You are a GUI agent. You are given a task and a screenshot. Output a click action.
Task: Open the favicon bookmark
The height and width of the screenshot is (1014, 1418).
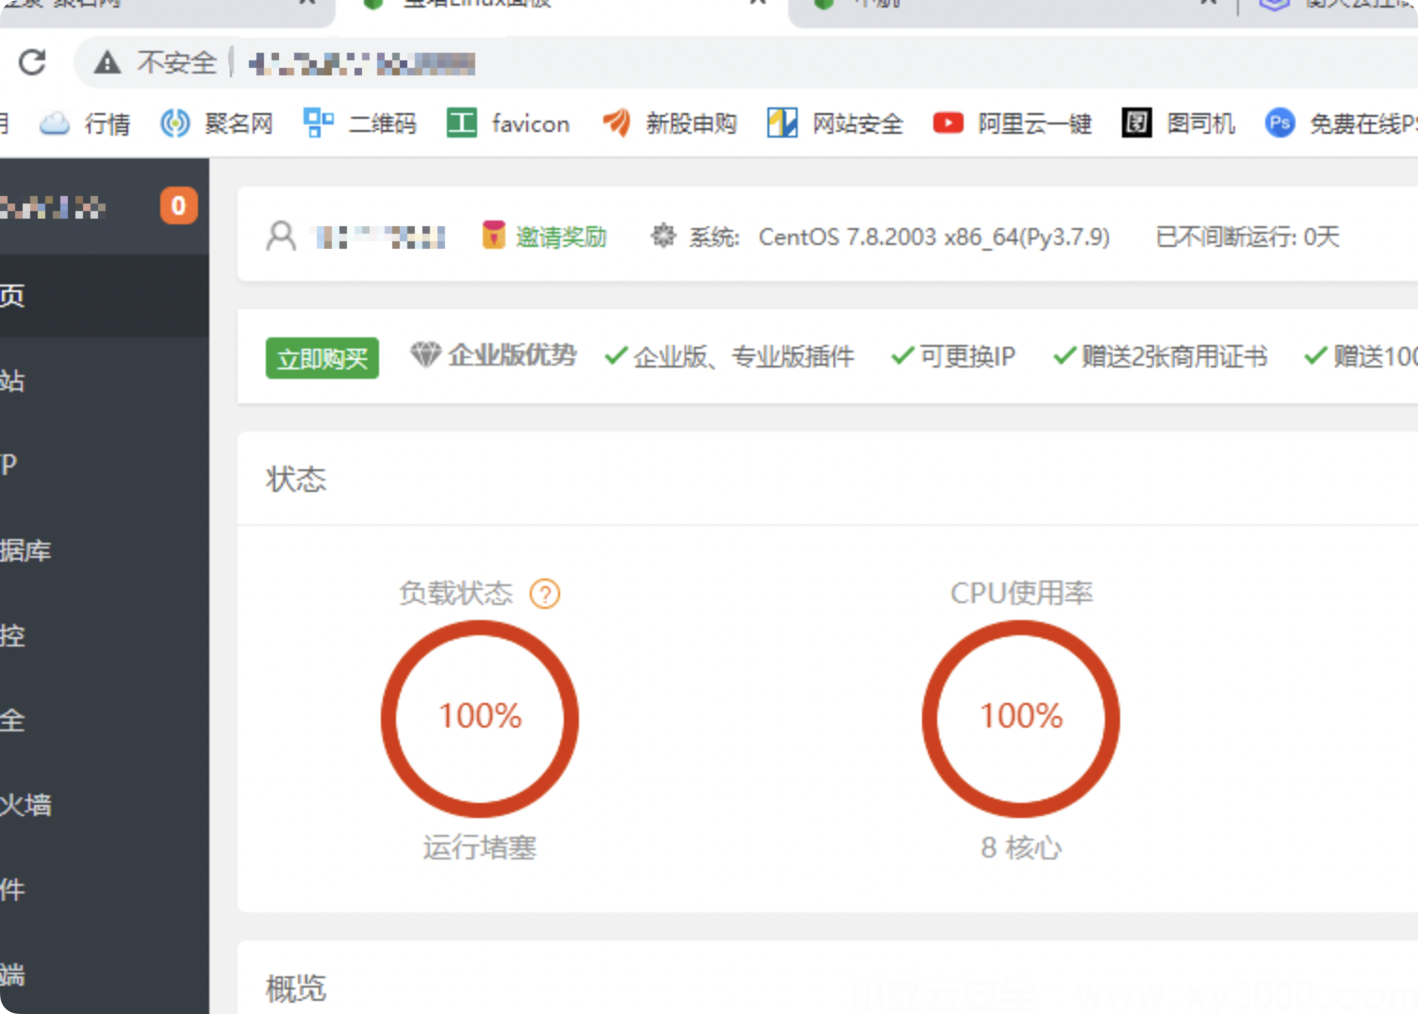coord(508,123)
